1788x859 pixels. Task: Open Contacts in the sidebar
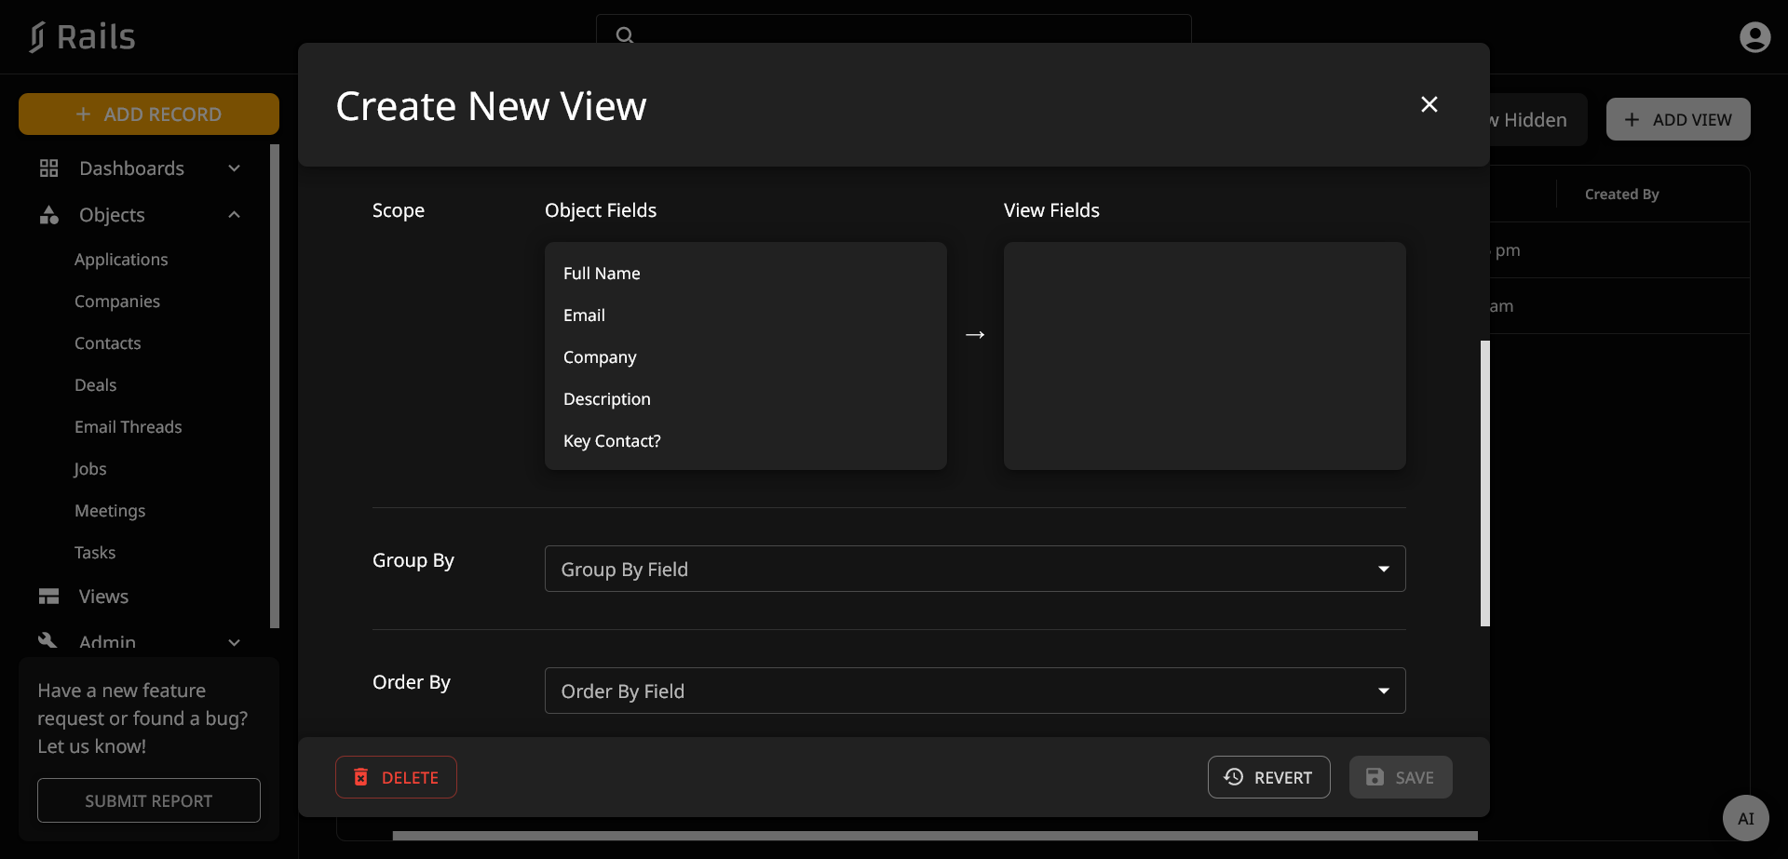pyautogui.click(x=108, y=343)
